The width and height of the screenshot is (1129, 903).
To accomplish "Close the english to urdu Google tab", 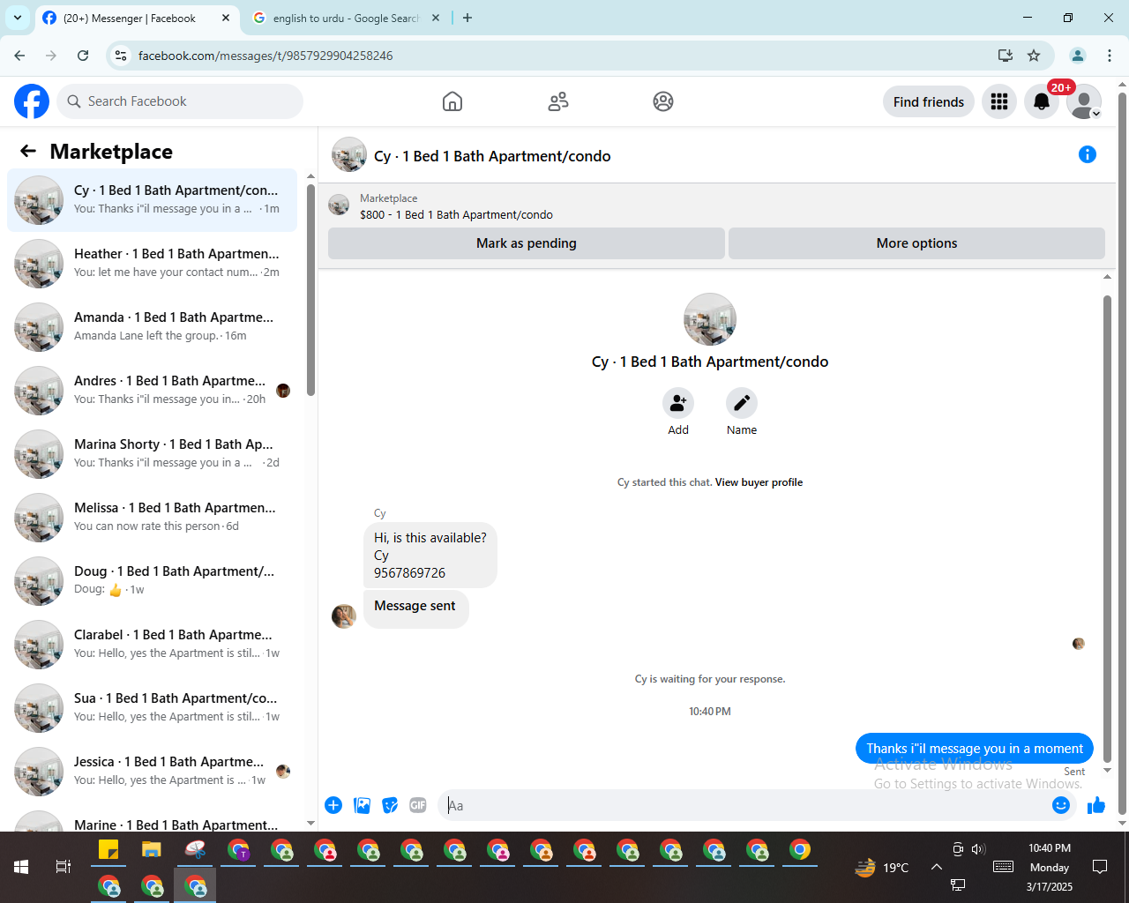I will click(436, 18).
